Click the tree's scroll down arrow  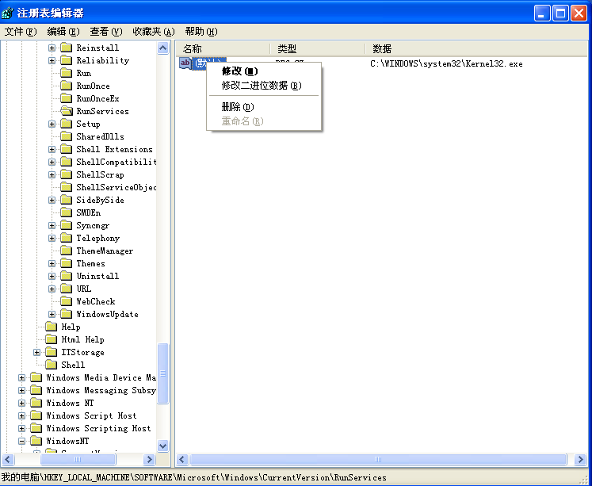pyautogui.click(x=162, y=446)
